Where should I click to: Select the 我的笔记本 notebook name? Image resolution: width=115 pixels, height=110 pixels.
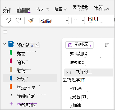click(28, 45)
